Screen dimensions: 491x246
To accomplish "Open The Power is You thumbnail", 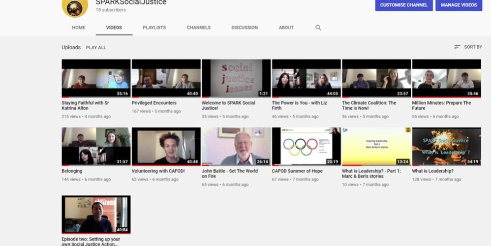I will pos(306,79).
